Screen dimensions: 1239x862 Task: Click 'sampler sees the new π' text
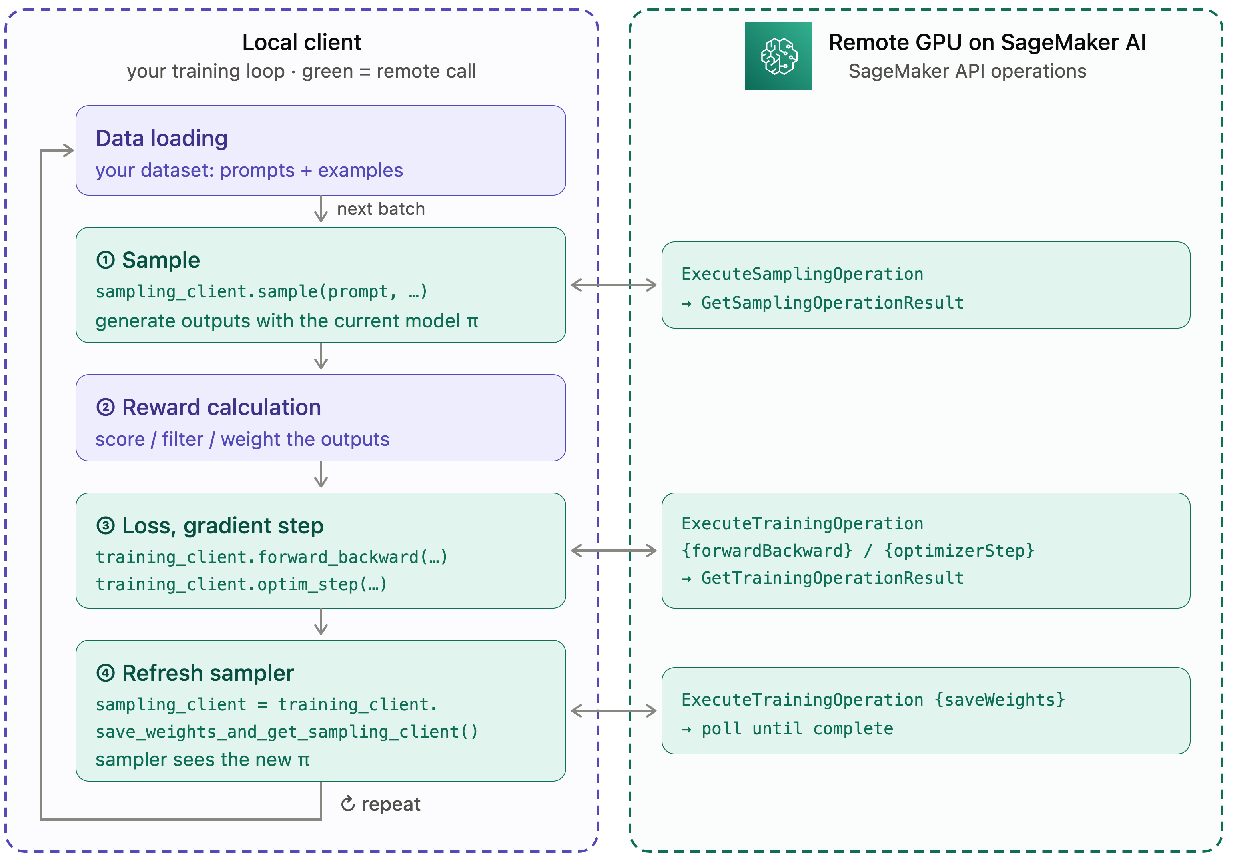(202, 760)
